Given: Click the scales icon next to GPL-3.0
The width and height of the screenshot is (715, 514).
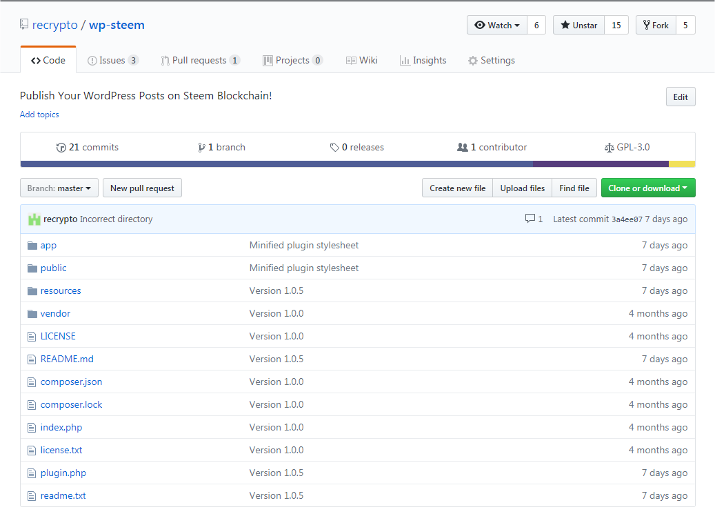Looking at the screenshot, I should [x=610, y=148].
